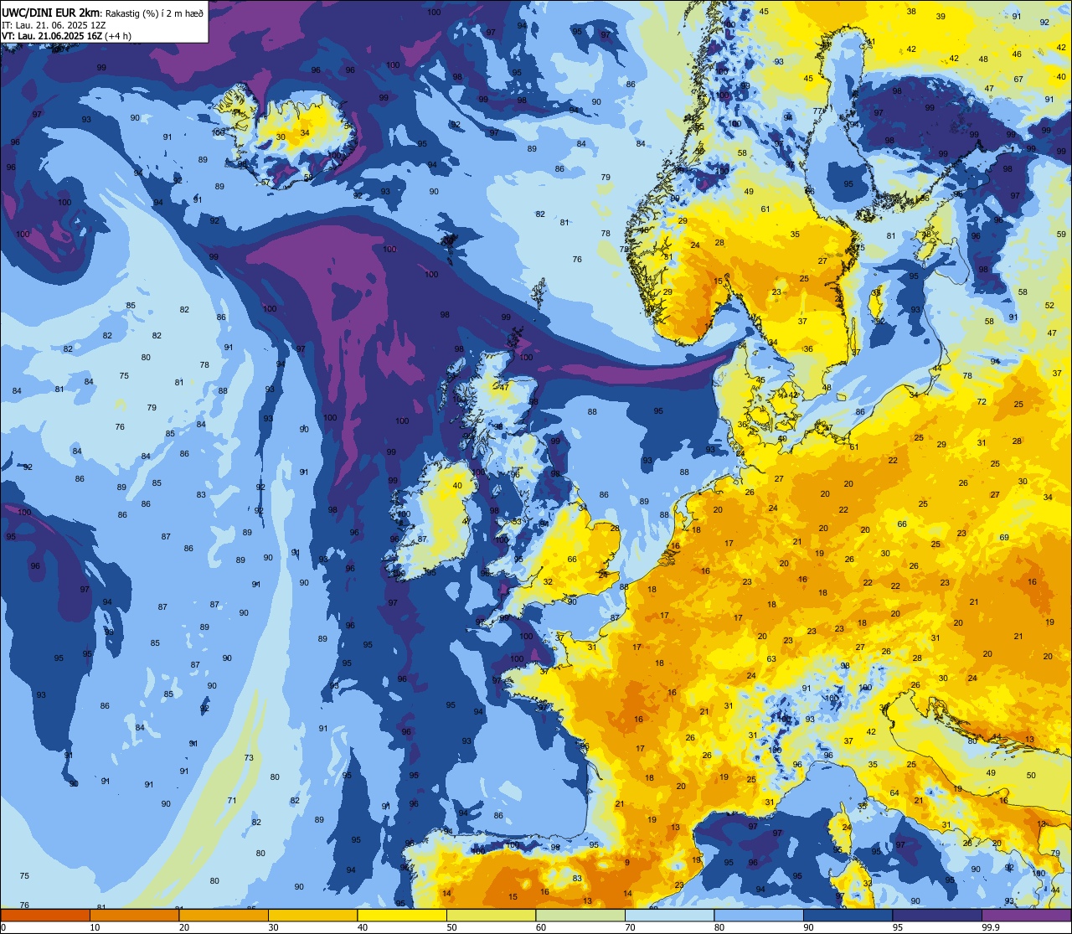This screenshot has width=1072, height=934.
Task: Click the value 15 at Oslofjord in Norway
Action: tap(718, 281)
